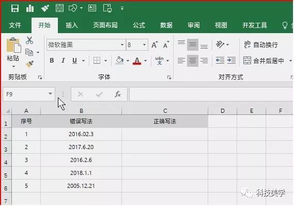This screenshot has height=206, width=294.
Task: Toggle Bold formatting
Action: point(52,61)
